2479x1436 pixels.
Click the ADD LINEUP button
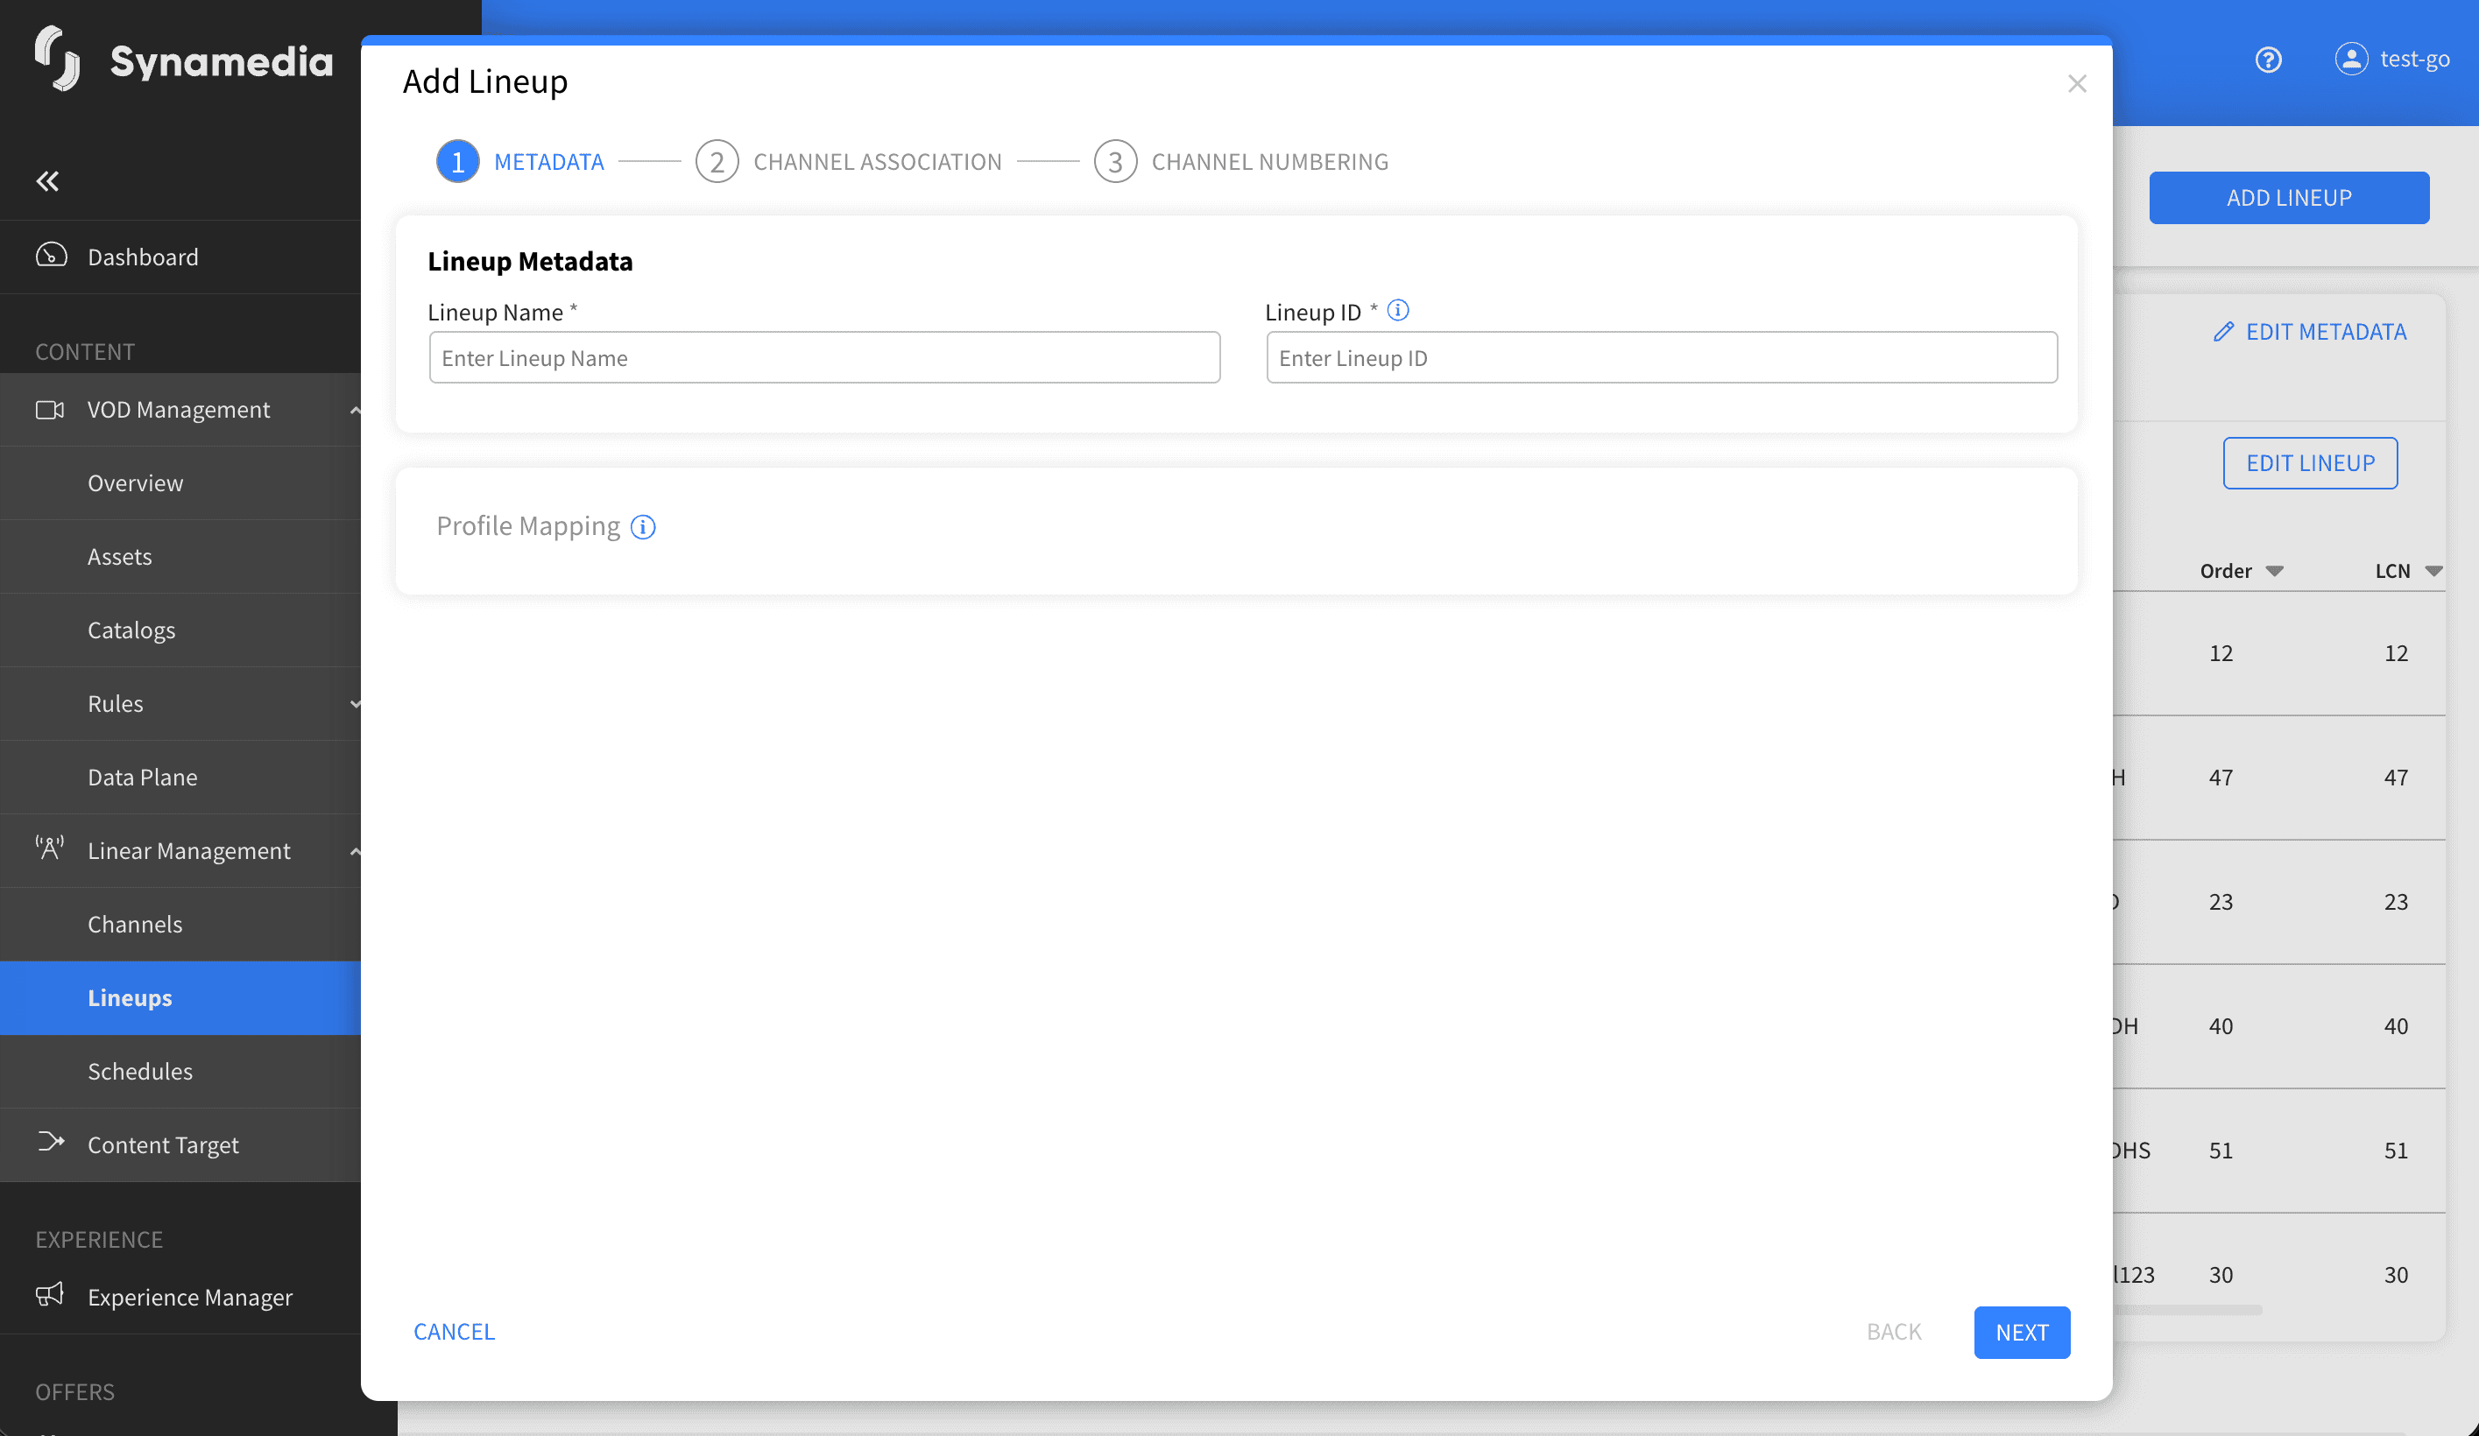tap(2289, 198)
